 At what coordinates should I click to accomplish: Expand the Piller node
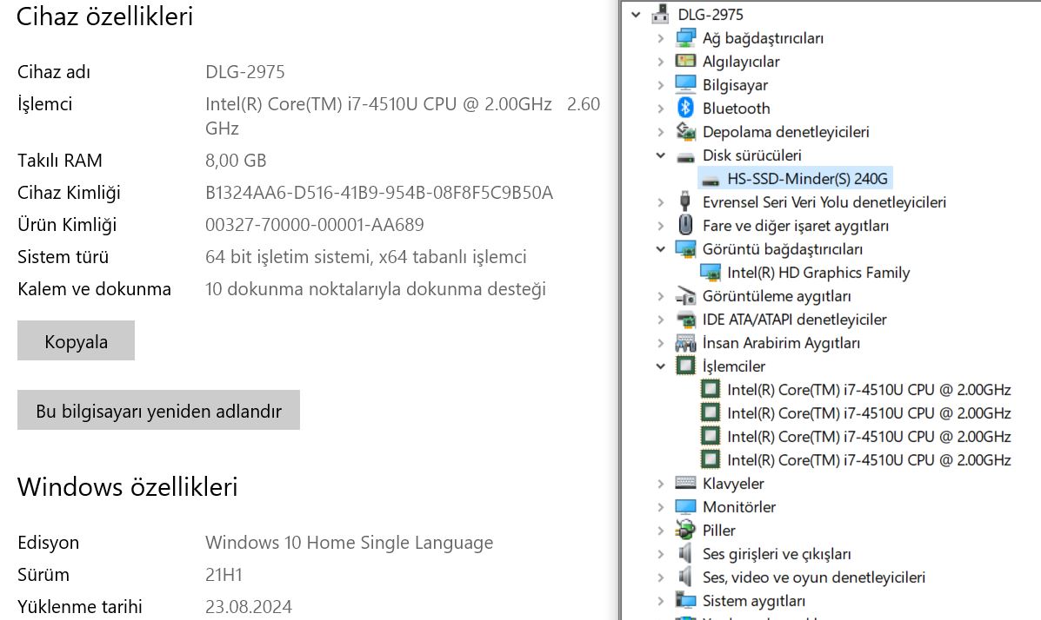pyautogui.click(x=661, y=531)
